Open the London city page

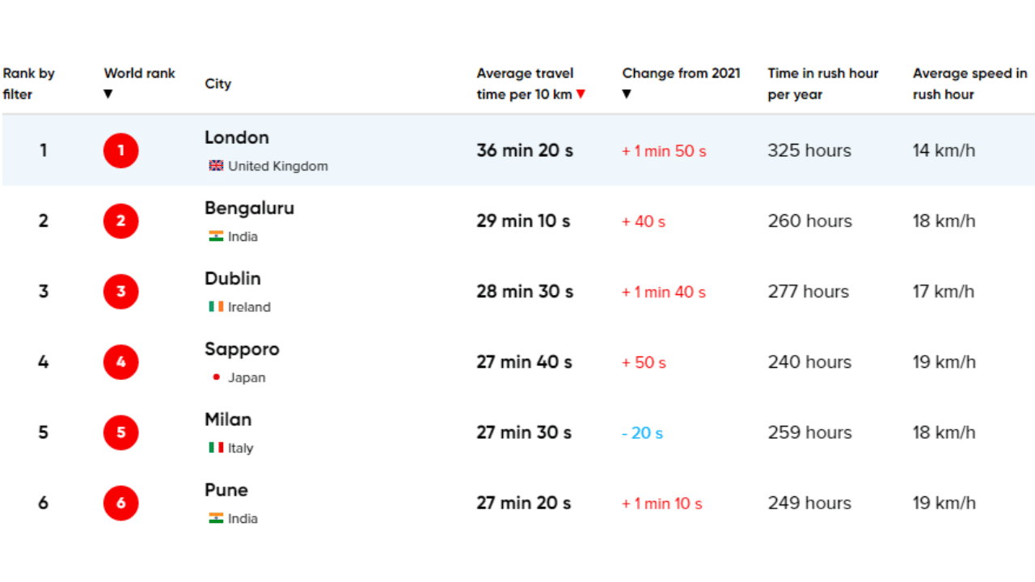[236, 137]
